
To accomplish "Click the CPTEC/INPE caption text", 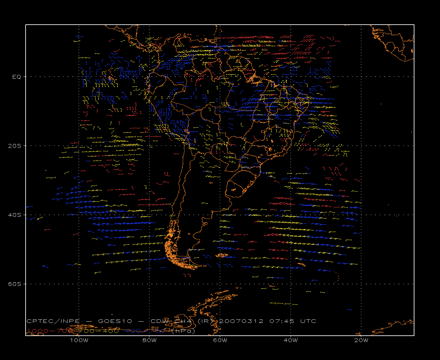I will click(52, 321).
